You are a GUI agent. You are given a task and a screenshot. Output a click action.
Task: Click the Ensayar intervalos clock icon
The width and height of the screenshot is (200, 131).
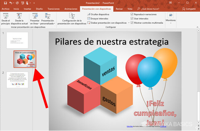(89, 19)
